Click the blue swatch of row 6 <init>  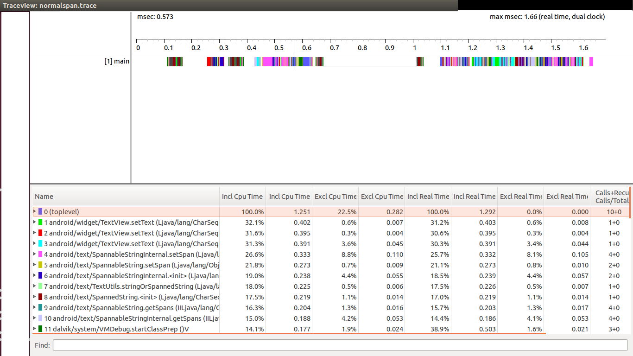point(40,276)
